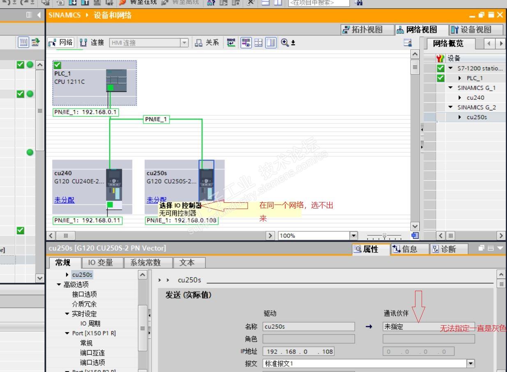
Task: Open the 100% zoom level dropdown
Action: pyautogui.click(x=354, y=236)
